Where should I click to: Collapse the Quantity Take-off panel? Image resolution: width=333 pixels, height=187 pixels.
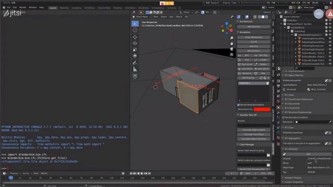point(248,115)
